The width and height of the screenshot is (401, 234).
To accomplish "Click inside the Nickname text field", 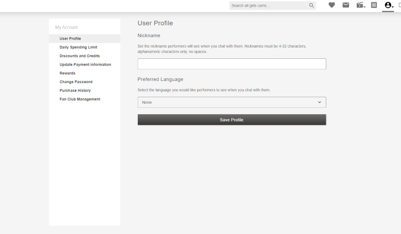I will [x=231, y=64].
